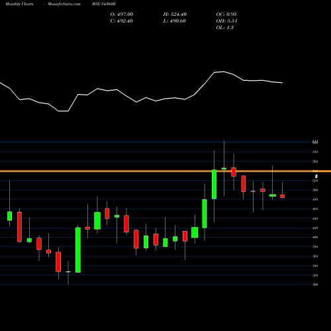This screenshot has width=331, height=331.
Task: Click the last red candlestick on the chart
Action: point(282,196)
